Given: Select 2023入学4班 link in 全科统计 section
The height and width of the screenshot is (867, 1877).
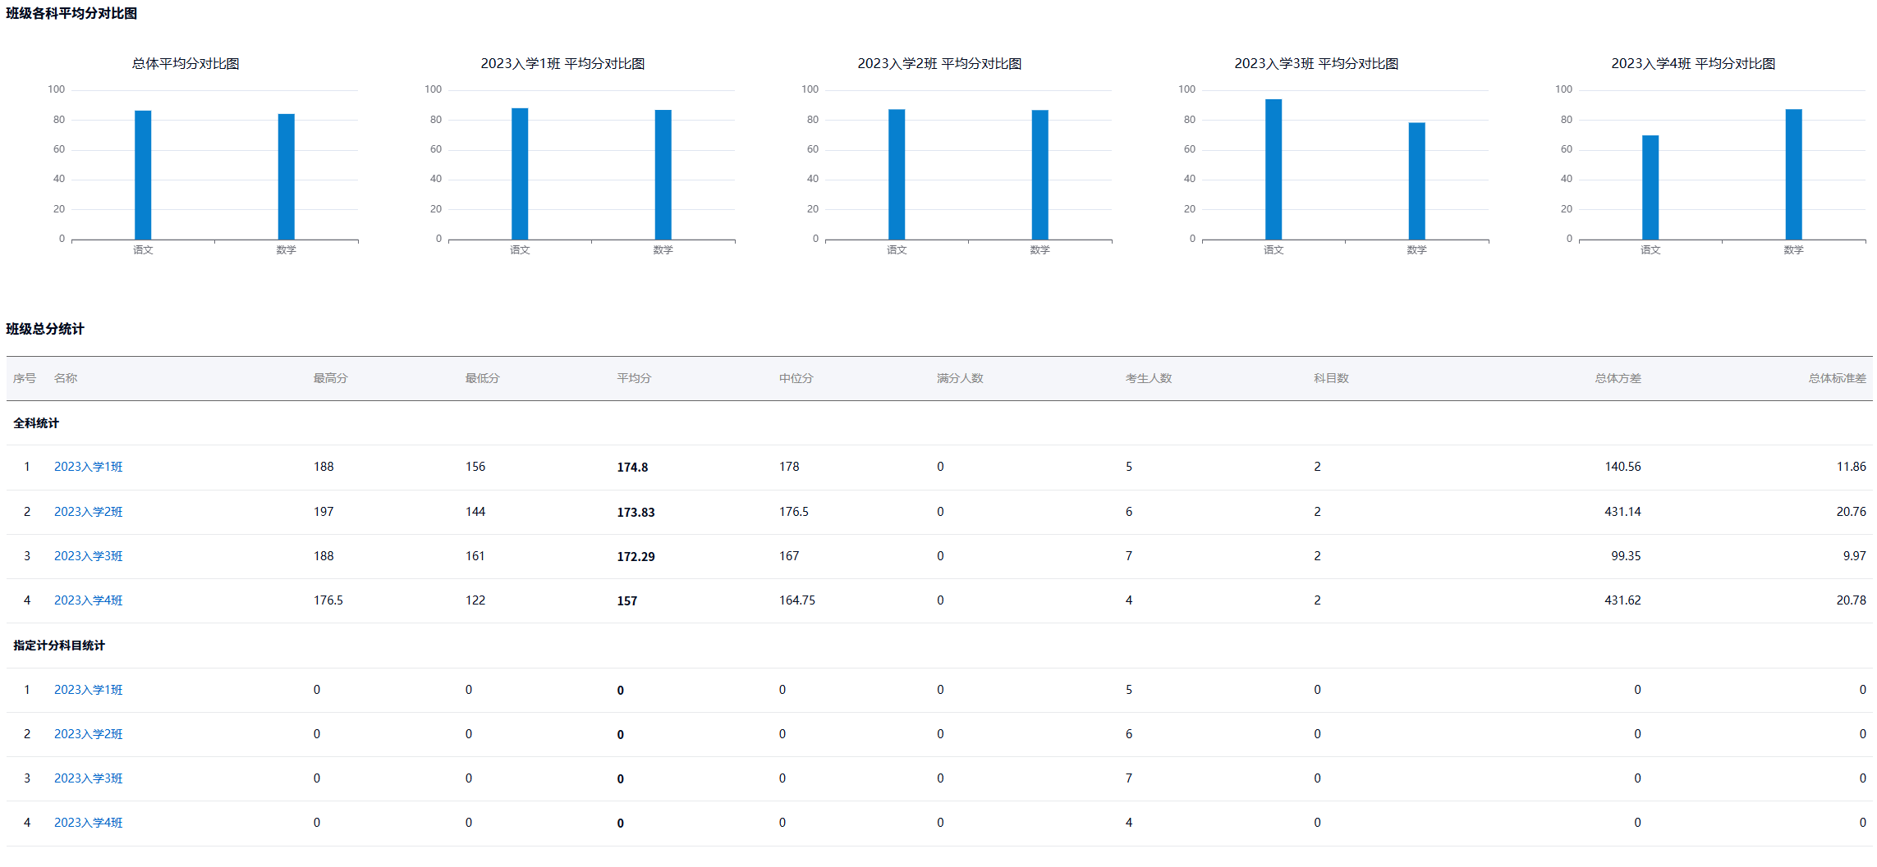Looking at the screenshot, I should 89,600.
